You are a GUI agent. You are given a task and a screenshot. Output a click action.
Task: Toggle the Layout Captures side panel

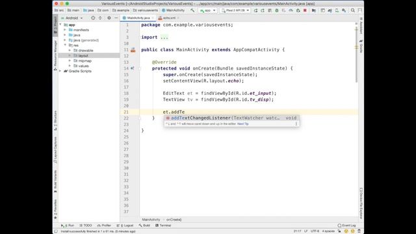point(55,150)
